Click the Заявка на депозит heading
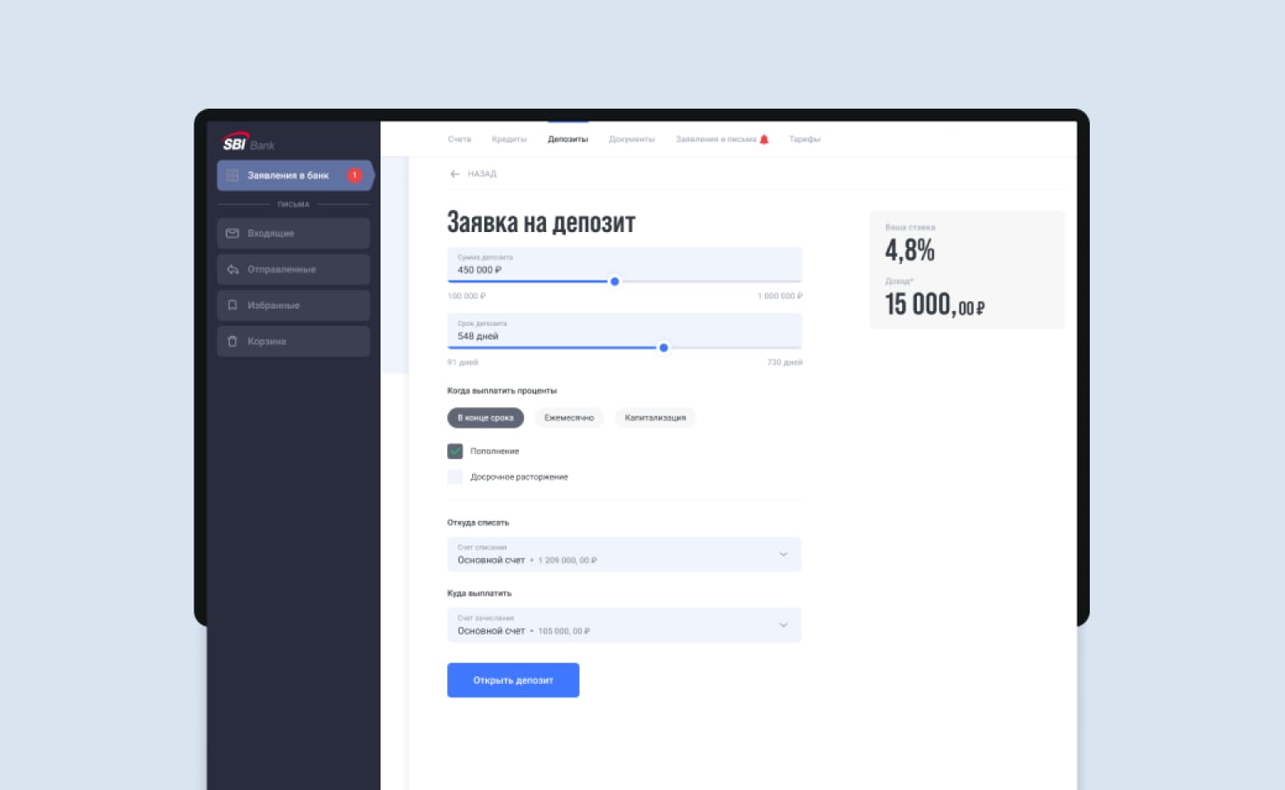 [541, 222]
